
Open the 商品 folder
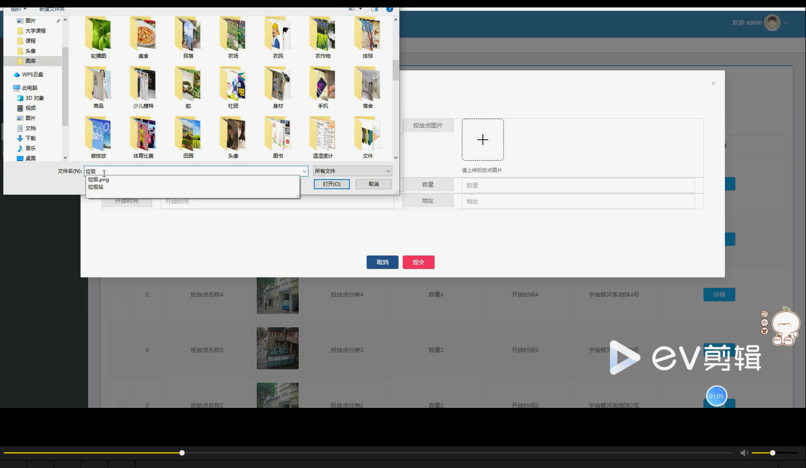point(98,87)
